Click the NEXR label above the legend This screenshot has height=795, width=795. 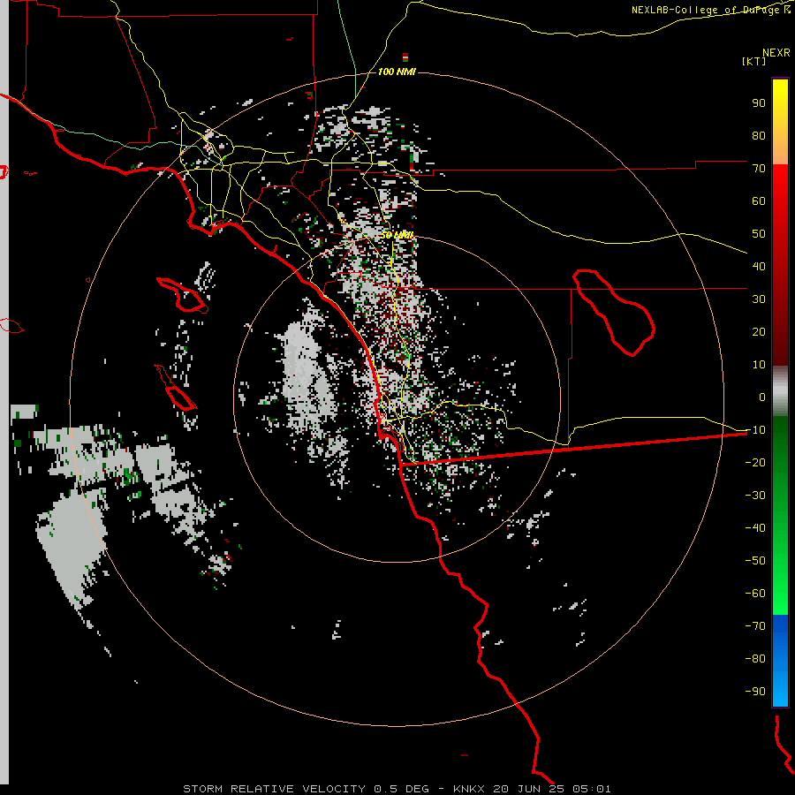tap(776, 52)
